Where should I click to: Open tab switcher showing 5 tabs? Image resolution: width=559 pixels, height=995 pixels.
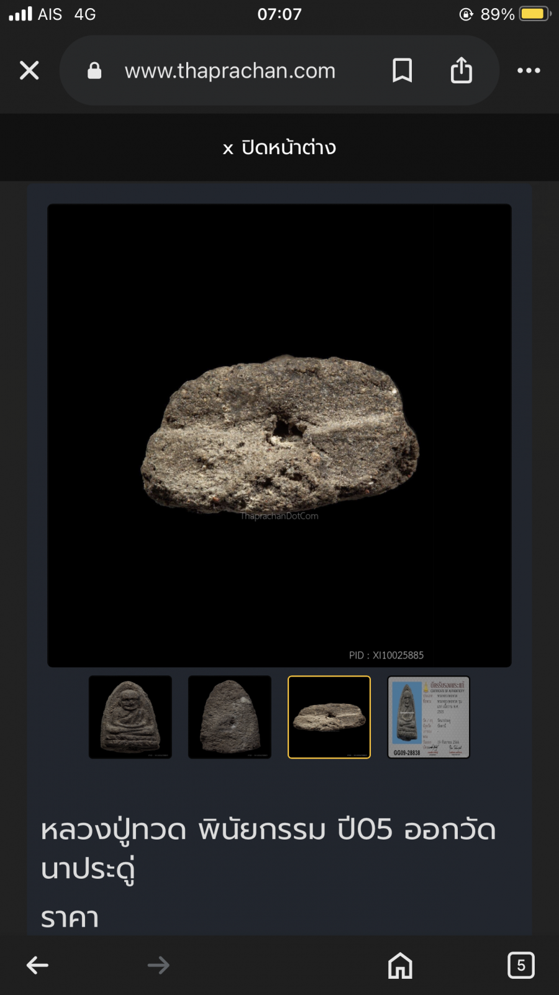point(520,965)
